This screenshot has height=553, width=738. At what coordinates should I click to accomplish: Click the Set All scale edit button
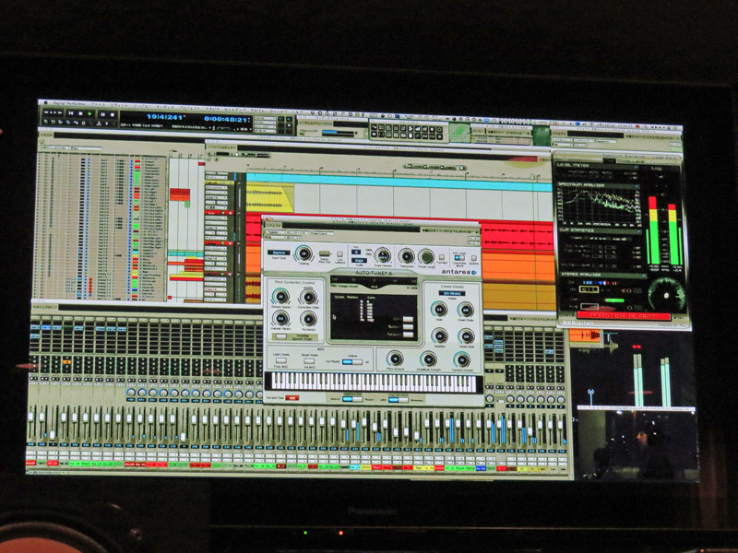(408, 319)
